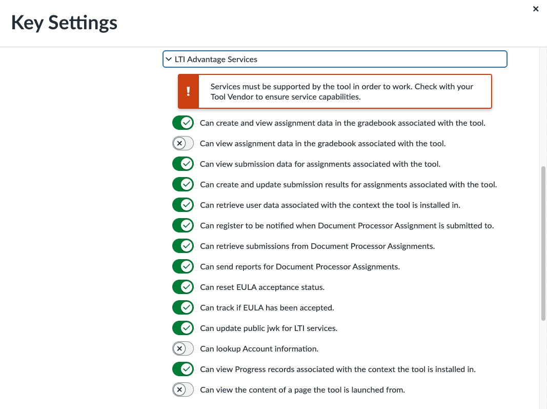Select the services warning alert message
Screen dimensions: 547x409
[x=341, y=91]
